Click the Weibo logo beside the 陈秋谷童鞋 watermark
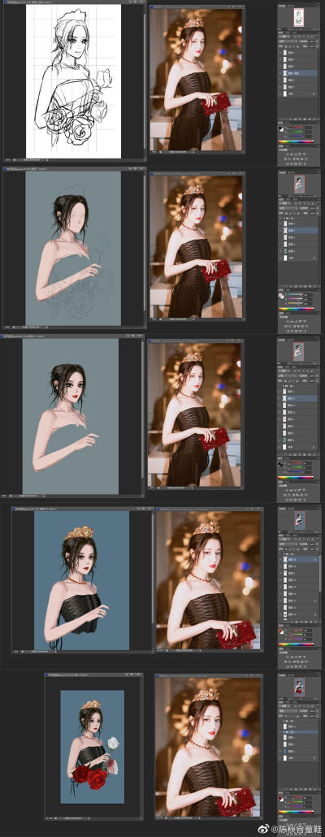 265,828
